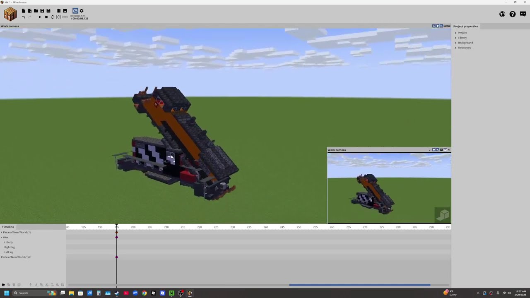Click the timeline horizontal scrollbar thumb
Image resolution: width=530 pixels, height=298 pixels.
pyautogui.click(x=359, y=285)
